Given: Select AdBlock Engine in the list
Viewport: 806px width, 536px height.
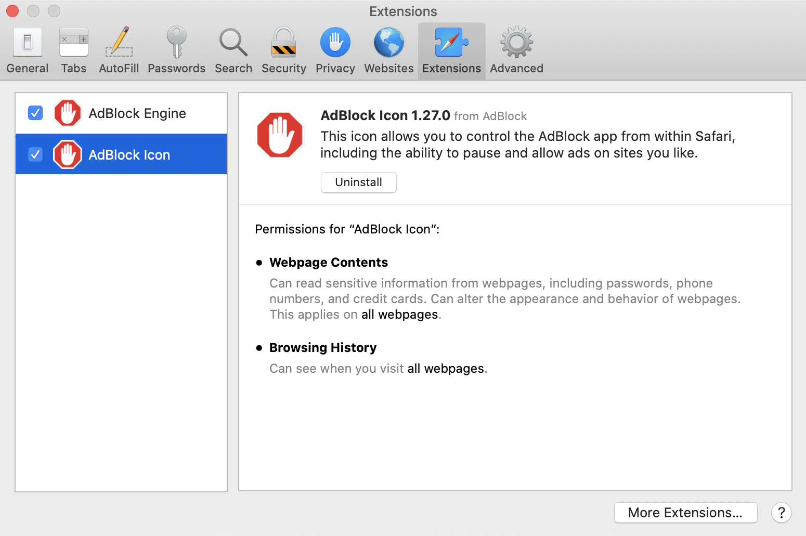Looking at the screenshot, I should 137,113.
